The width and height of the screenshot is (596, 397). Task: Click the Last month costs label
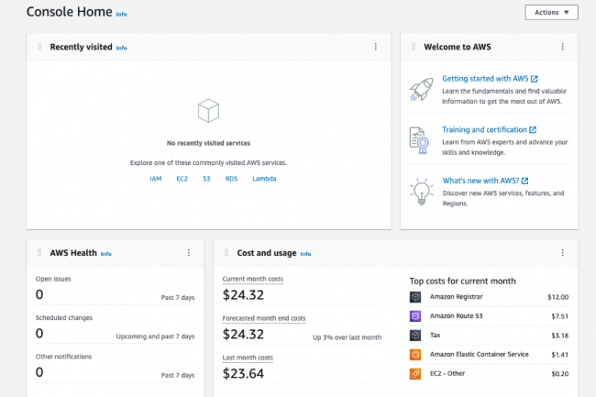(x=248, y=358)
